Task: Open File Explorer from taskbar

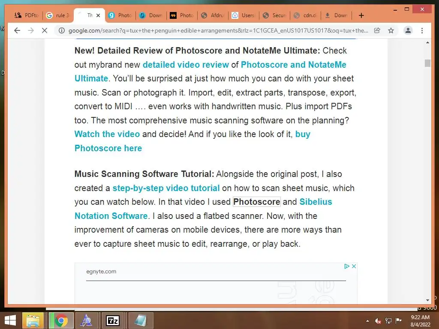Action: [33, 320]
